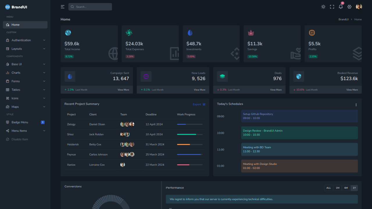
Task: Expand the Tables submenu
Action: (x=25, y=90)
